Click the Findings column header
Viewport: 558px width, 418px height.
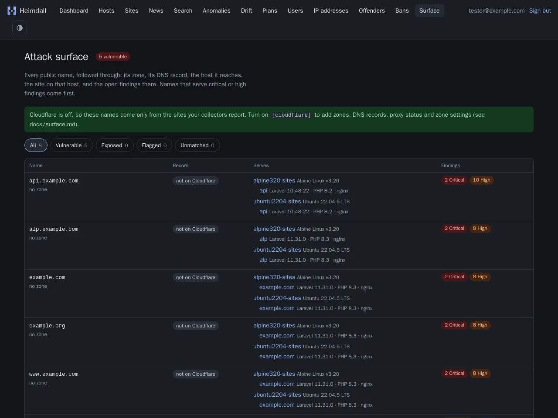pos(450,165)
